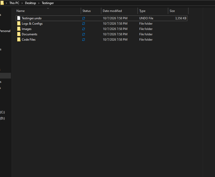Image resolution: width=215 pixels, height=177 pixels.
Task: Click sync status icon for Images
Action: click(84, 29)
